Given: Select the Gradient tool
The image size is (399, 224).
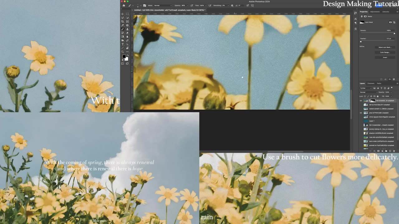Looking at the screenshot, I should (x=123, y=36).
